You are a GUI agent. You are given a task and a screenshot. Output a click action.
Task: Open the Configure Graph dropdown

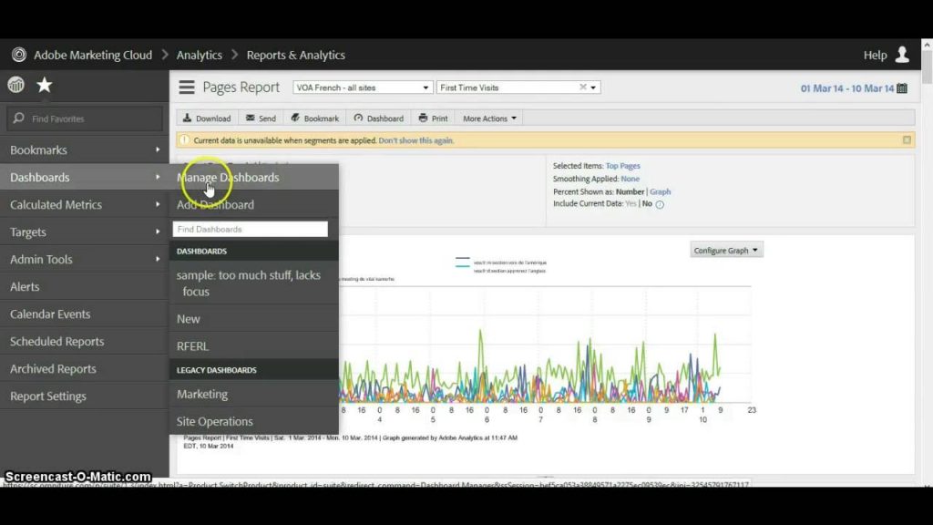pos(725,249)
